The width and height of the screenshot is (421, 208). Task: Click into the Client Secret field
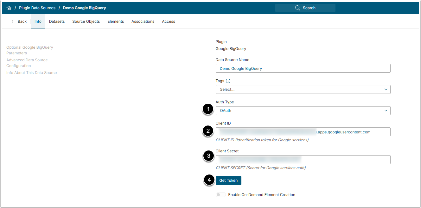point(303,160)
